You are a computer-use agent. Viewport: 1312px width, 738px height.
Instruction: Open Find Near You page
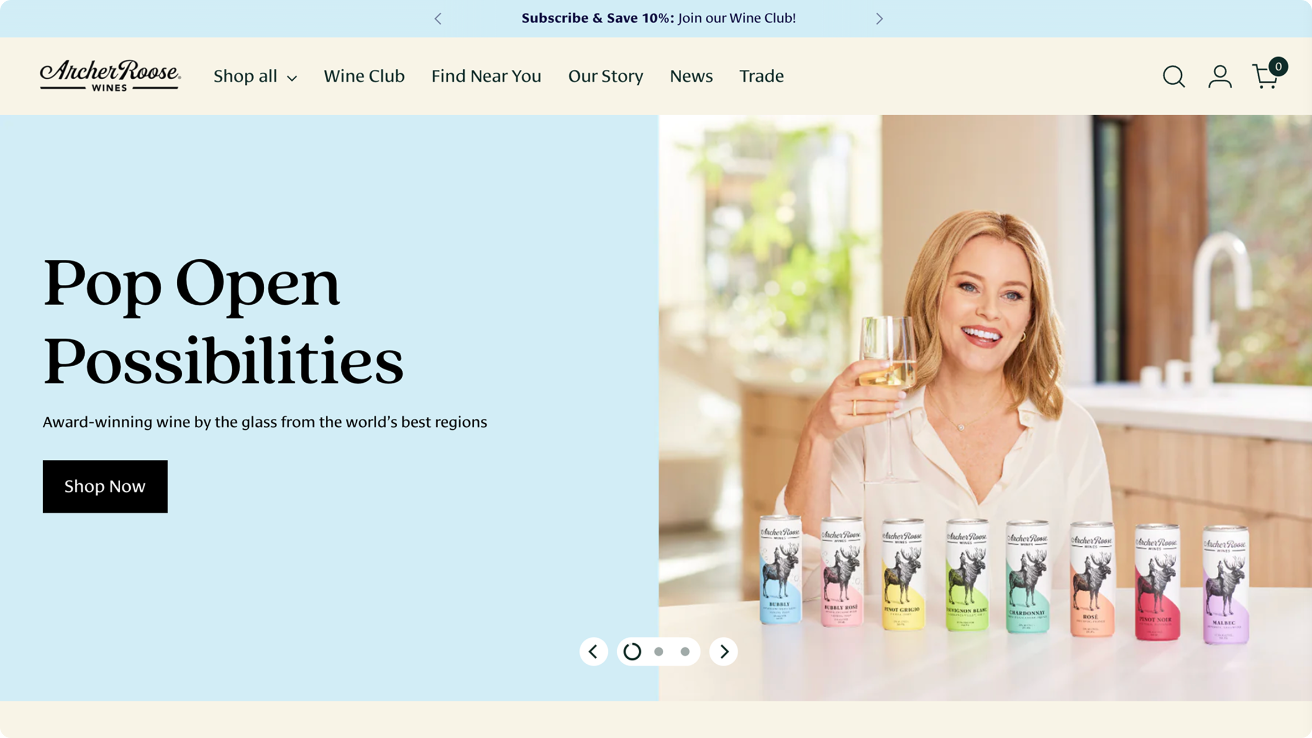click(486, 76)
